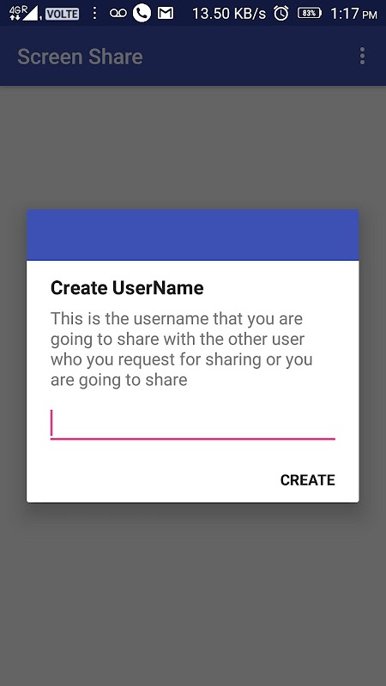
Task: Tap the Gmail notification icon
Action: (165, 14)
